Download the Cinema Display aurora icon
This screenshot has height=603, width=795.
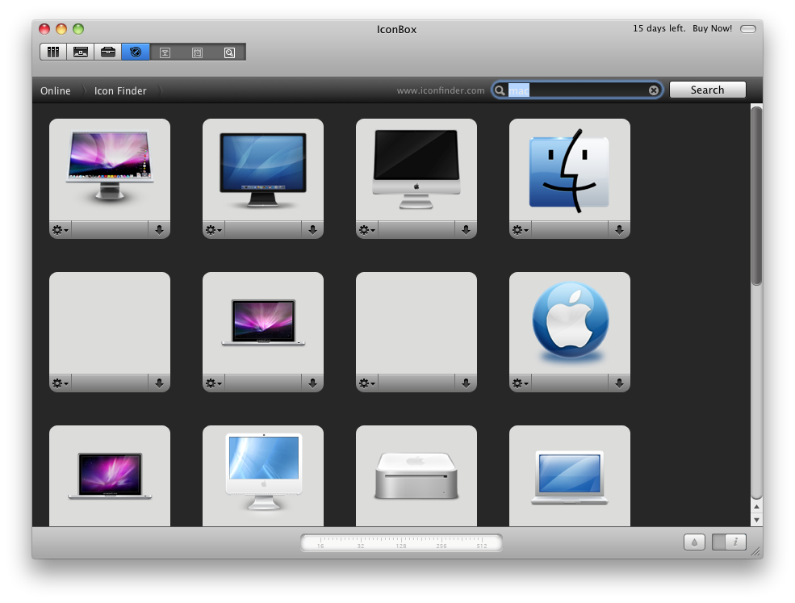coord(159,230)
